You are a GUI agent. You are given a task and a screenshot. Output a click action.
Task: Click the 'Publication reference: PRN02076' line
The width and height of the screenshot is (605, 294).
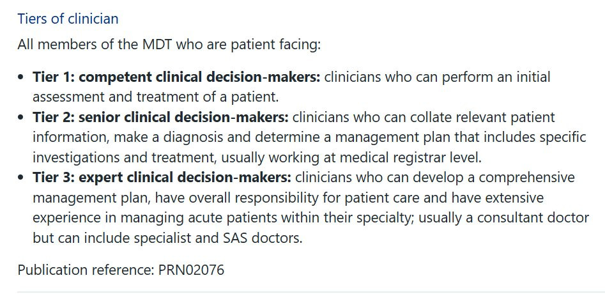(x=121, y=269)
